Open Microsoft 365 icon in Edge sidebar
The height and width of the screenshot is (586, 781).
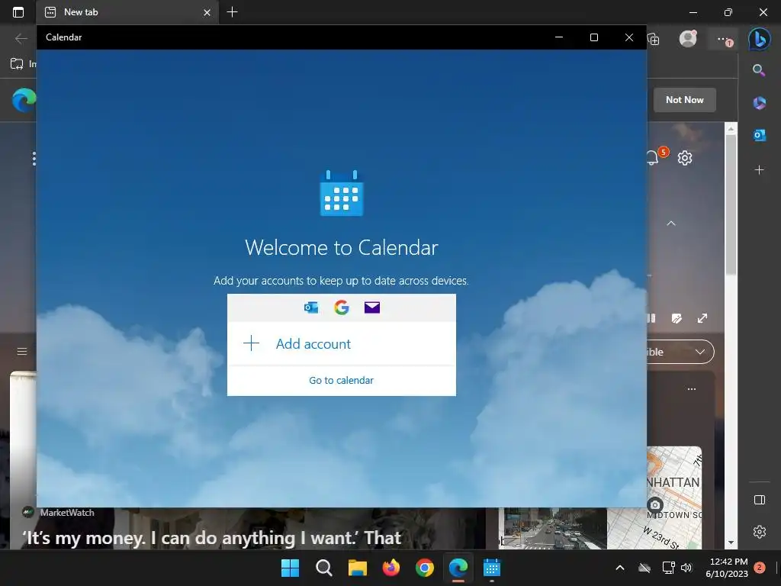point(759,103)
